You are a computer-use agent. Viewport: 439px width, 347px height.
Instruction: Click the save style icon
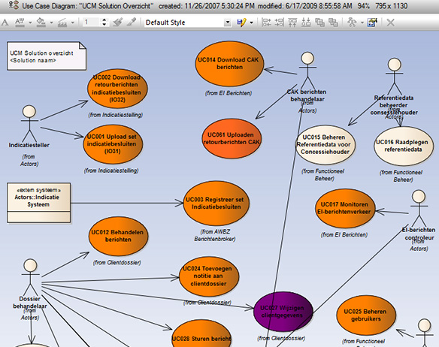click(241, 23)
